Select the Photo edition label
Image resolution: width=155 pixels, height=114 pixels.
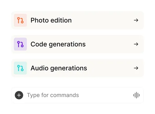(x=51, y=20)
